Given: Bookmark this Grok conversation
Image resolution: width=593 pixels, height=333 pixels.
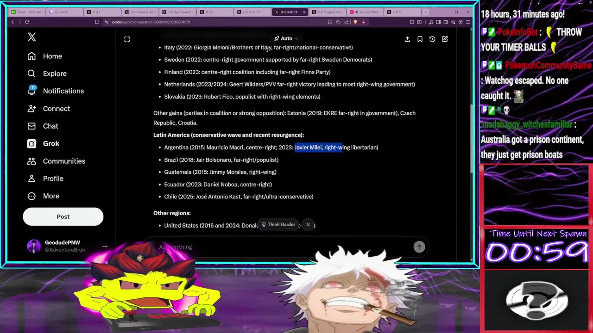Looking at the screenshot, I should [420, 39].
